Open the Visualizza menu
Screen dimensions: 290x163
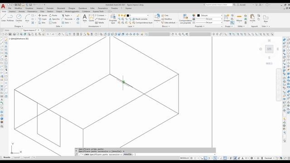tap(29, 8)
